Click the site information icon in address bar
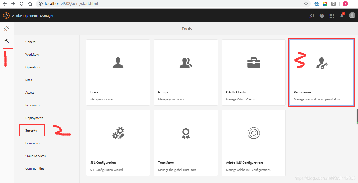The width and height of the screenshot is (358, 183). (40, 4)
